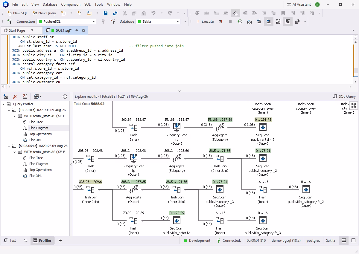359x254 pixels.
Task: Collapse editor pane using the center chevron
Action: coord(180,91)
